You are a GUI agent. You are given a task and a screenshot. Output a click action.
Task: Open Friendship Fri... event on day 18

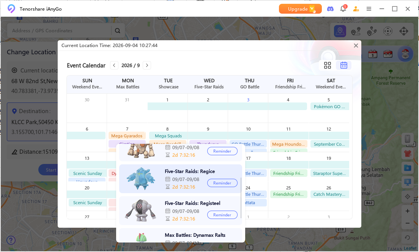[288, 173]
